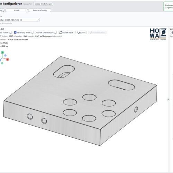
Task: Select the stepped slot pocket on plate top
Action: coord(64,71)
